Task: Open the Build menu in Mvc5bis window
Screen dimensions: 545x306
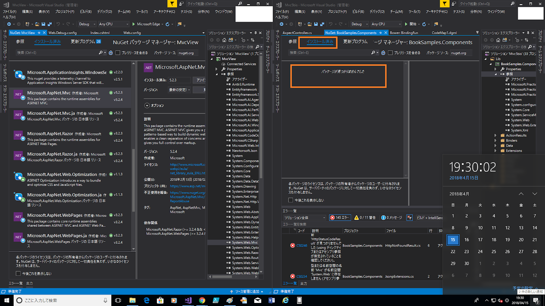Action: point(358,12)
